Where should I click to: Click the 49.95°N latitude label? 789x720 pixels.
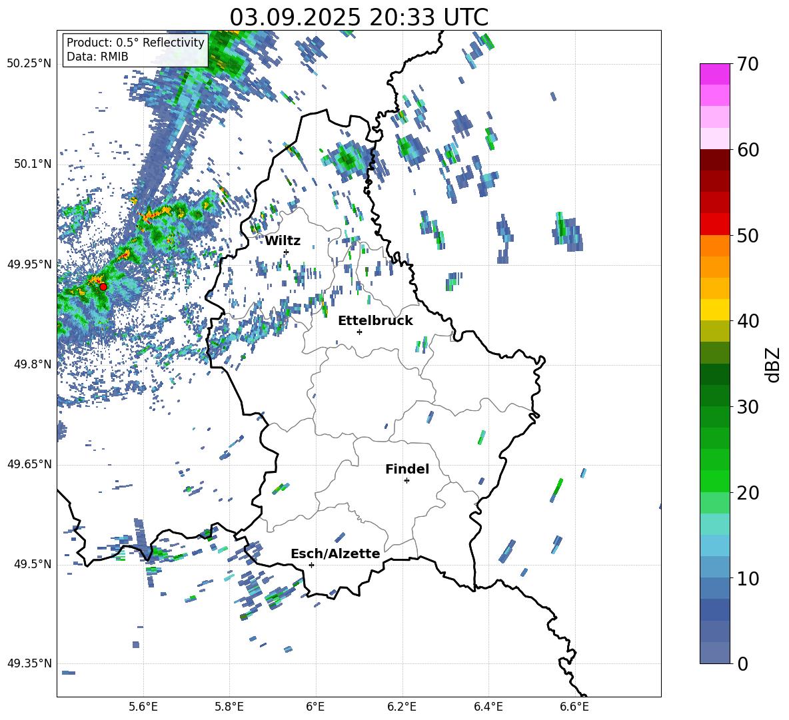[29, 264]
